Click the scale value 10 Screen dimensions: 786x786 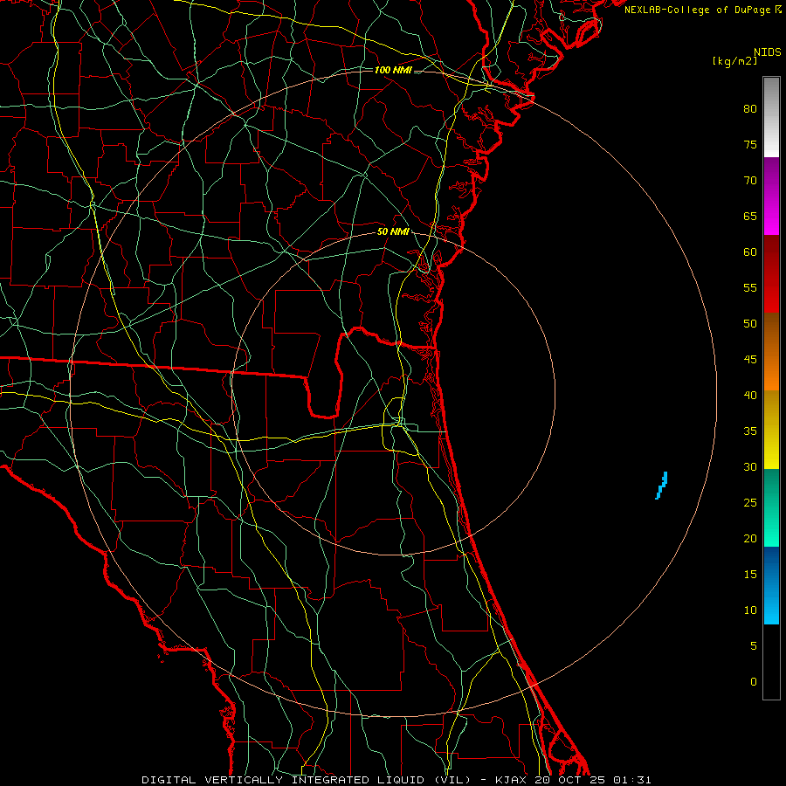(750, 610)
